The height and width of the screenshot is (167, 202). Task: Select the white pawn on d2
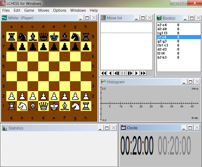click(43, 96)
